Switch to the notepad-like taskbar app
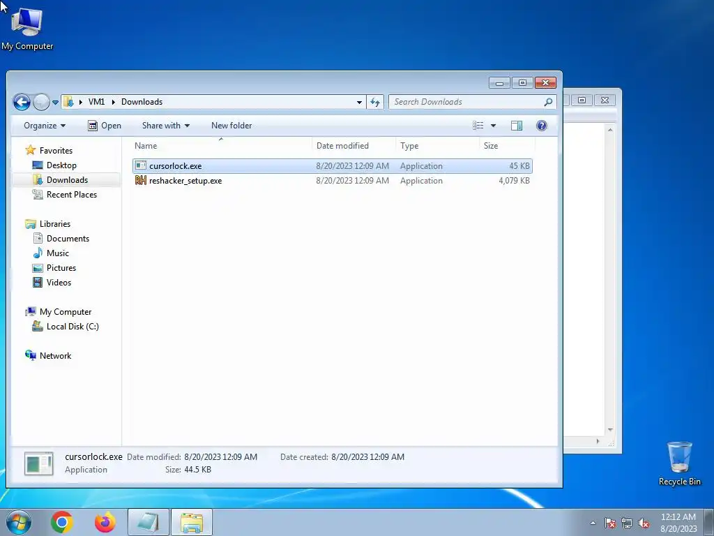 [149, 522]
